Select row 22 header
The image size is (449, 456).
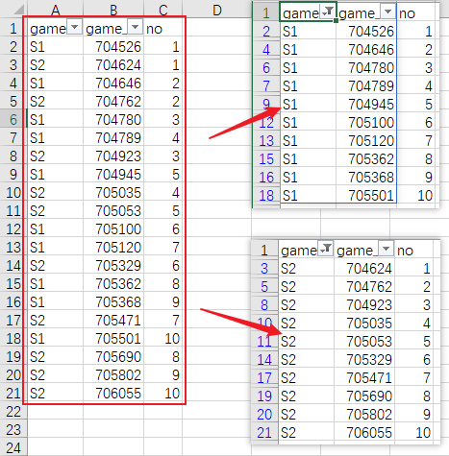coord(13,412)
